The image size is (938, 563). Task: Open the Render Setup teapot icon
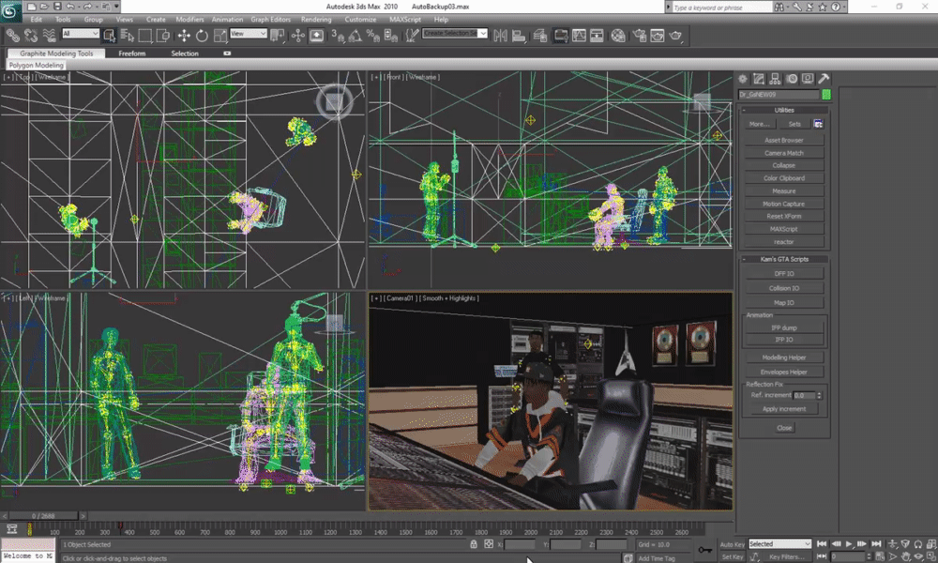pyautogui.click(x=639, y=36)
